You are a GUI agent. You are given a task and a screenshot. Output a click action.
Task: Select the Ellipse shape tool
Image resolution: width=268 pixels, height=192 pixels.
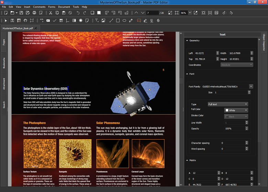124,21
